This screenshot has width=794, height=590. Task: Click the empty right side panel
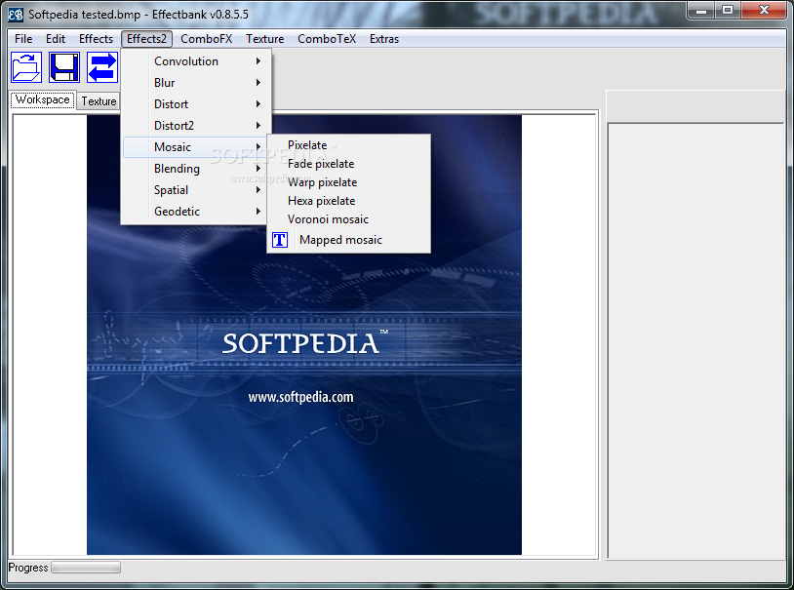point(695,340)
